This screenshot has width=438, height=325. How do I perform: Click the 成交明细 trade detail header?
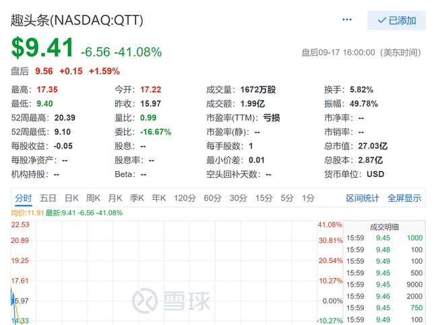coord(384,227)
